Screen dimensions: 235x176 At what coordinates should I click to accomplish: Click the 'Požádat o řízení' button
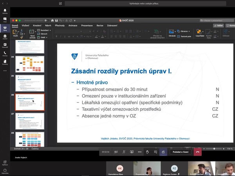180,152
